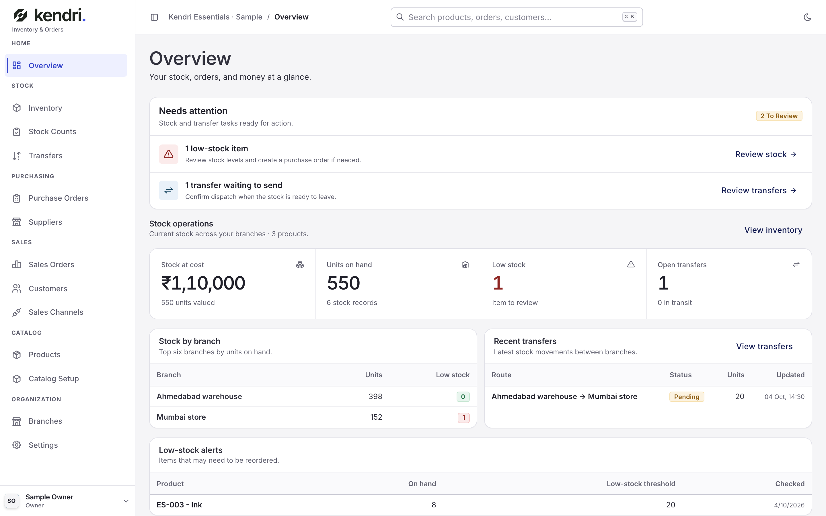
Task: Click the Units on hand warehouse icon
Action: pos(465,265)
